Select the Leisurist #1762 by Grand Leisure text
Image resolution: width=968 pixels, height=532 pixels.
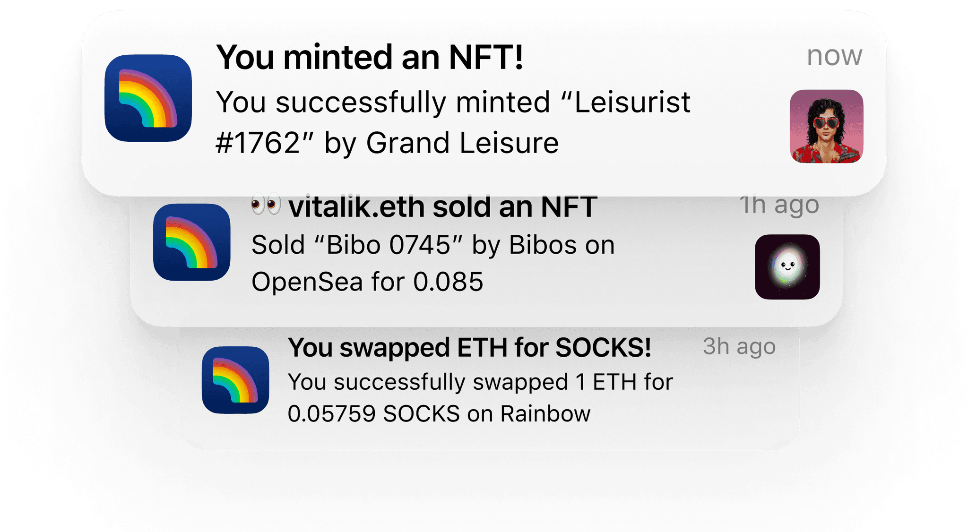click(x=453, y=122)
